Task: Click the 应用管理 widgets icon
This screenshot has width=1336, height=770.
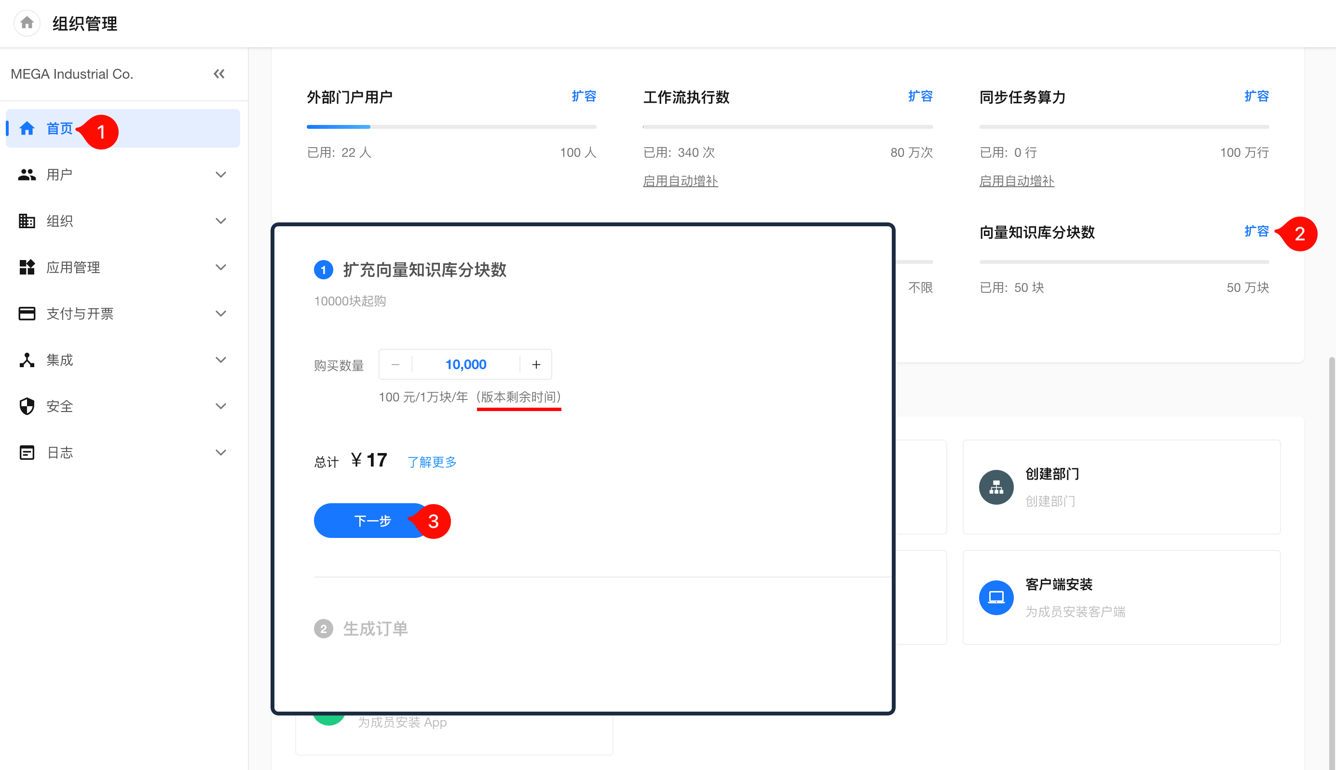Action: point(27,267)
